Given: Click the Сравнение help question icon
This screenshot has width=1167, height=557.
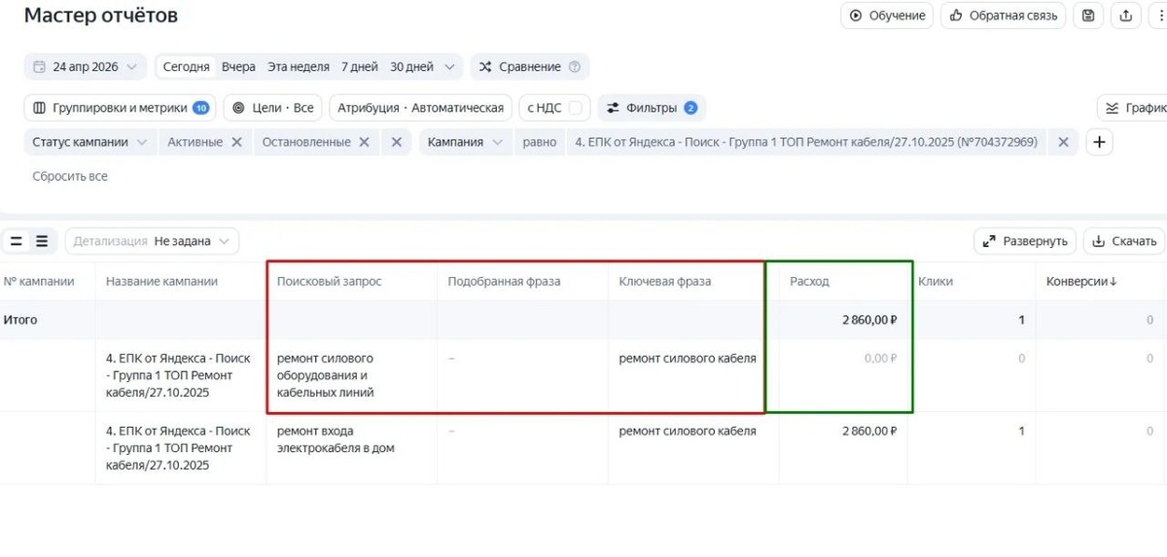Looking at the screenshot, I should click(x=574, y=67).
